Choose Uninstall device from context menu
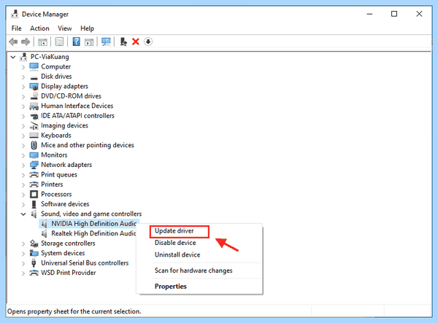 tap(177, 254)
